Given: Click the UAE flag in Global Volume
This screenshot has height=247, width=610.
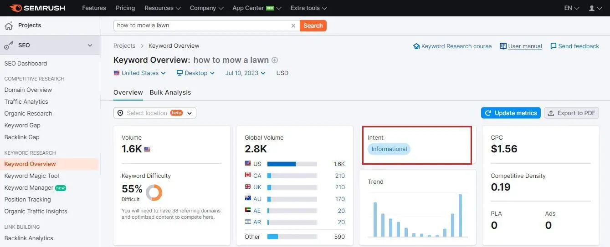Looking at the screenshot, I should 248,211.
